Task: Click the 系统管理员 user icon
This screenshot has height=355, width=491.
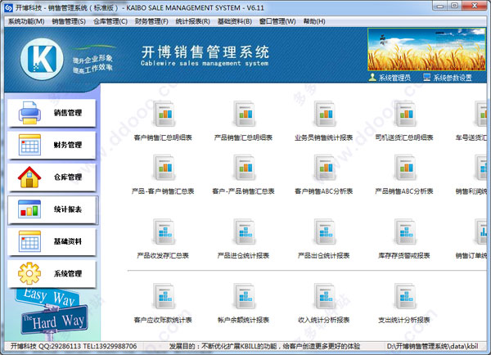Action: click(x=372, y=78)
